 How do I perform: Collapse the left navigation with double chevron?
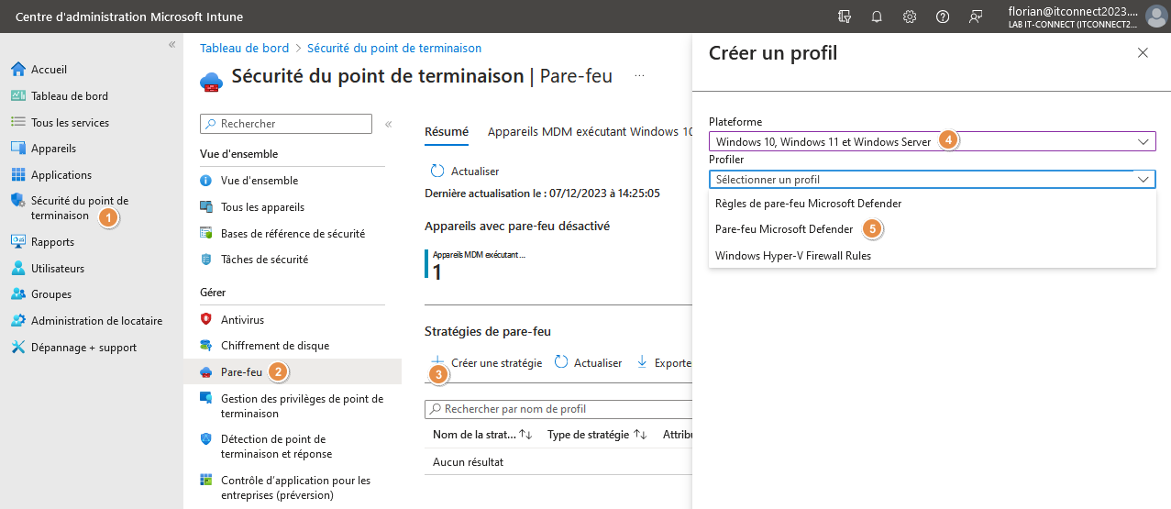tap(171, 45)
